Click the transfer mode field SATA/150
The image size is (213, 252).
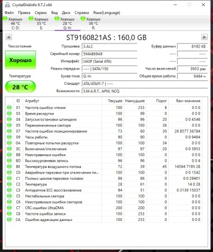tap(110, 69)
